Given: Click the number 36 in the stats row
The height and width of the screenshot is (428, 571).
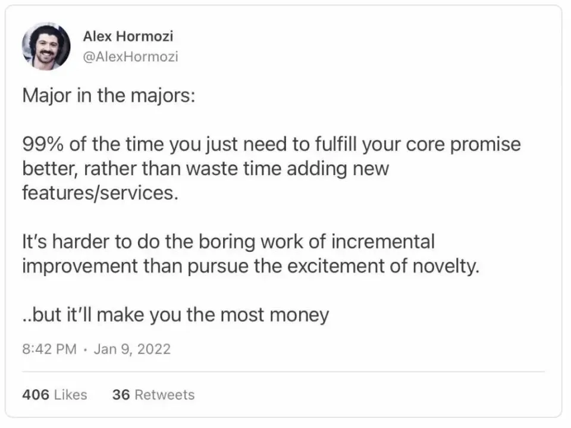Looking at the screenshot, I should pos(121,395).
